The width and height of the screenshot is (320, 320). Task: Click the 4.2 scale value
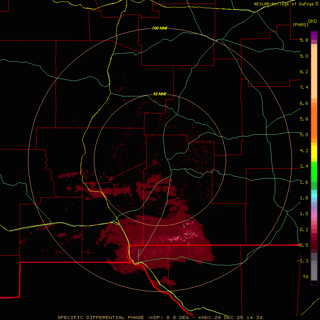[304, 151]
